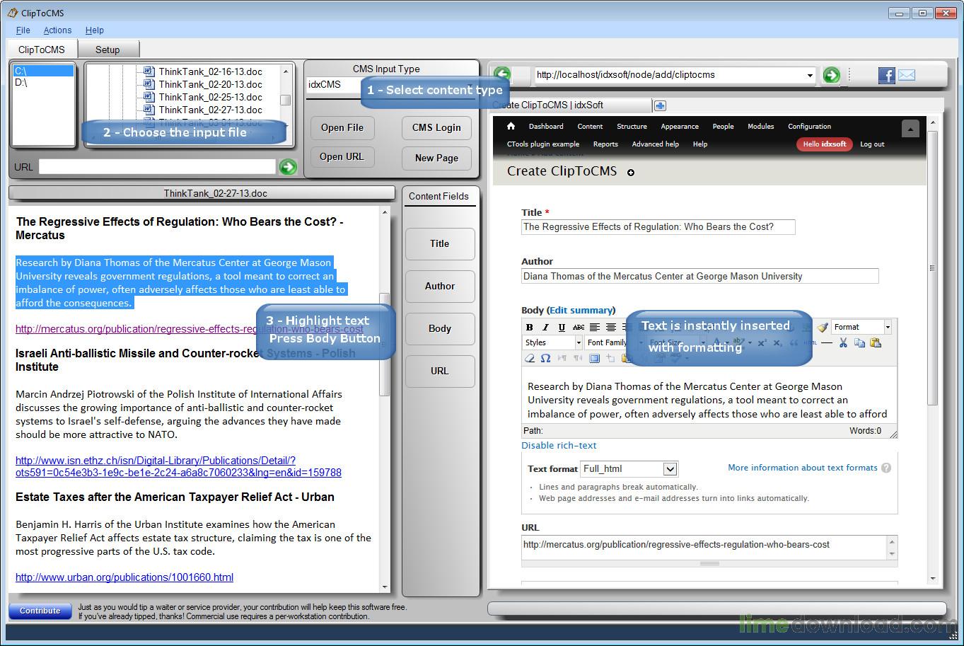Click the help icon beside text formats link
Viewport: 964px width, 646px height.
tap(886, 468)
